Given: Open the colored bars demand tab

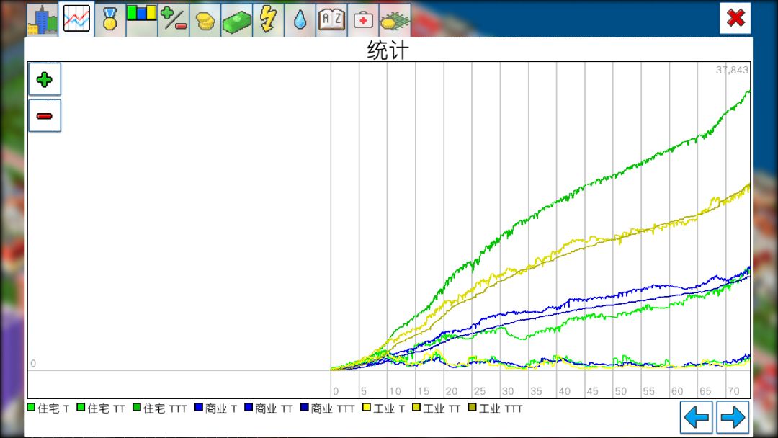Looking at the screenshot, I should click(141, 20).
